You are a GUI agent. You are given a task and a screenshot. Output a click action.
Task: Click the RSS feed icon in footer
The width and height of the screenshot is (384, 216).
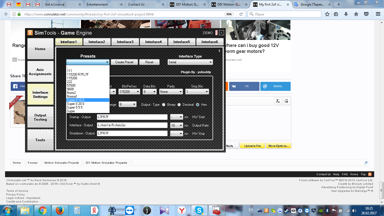point(370,174)
